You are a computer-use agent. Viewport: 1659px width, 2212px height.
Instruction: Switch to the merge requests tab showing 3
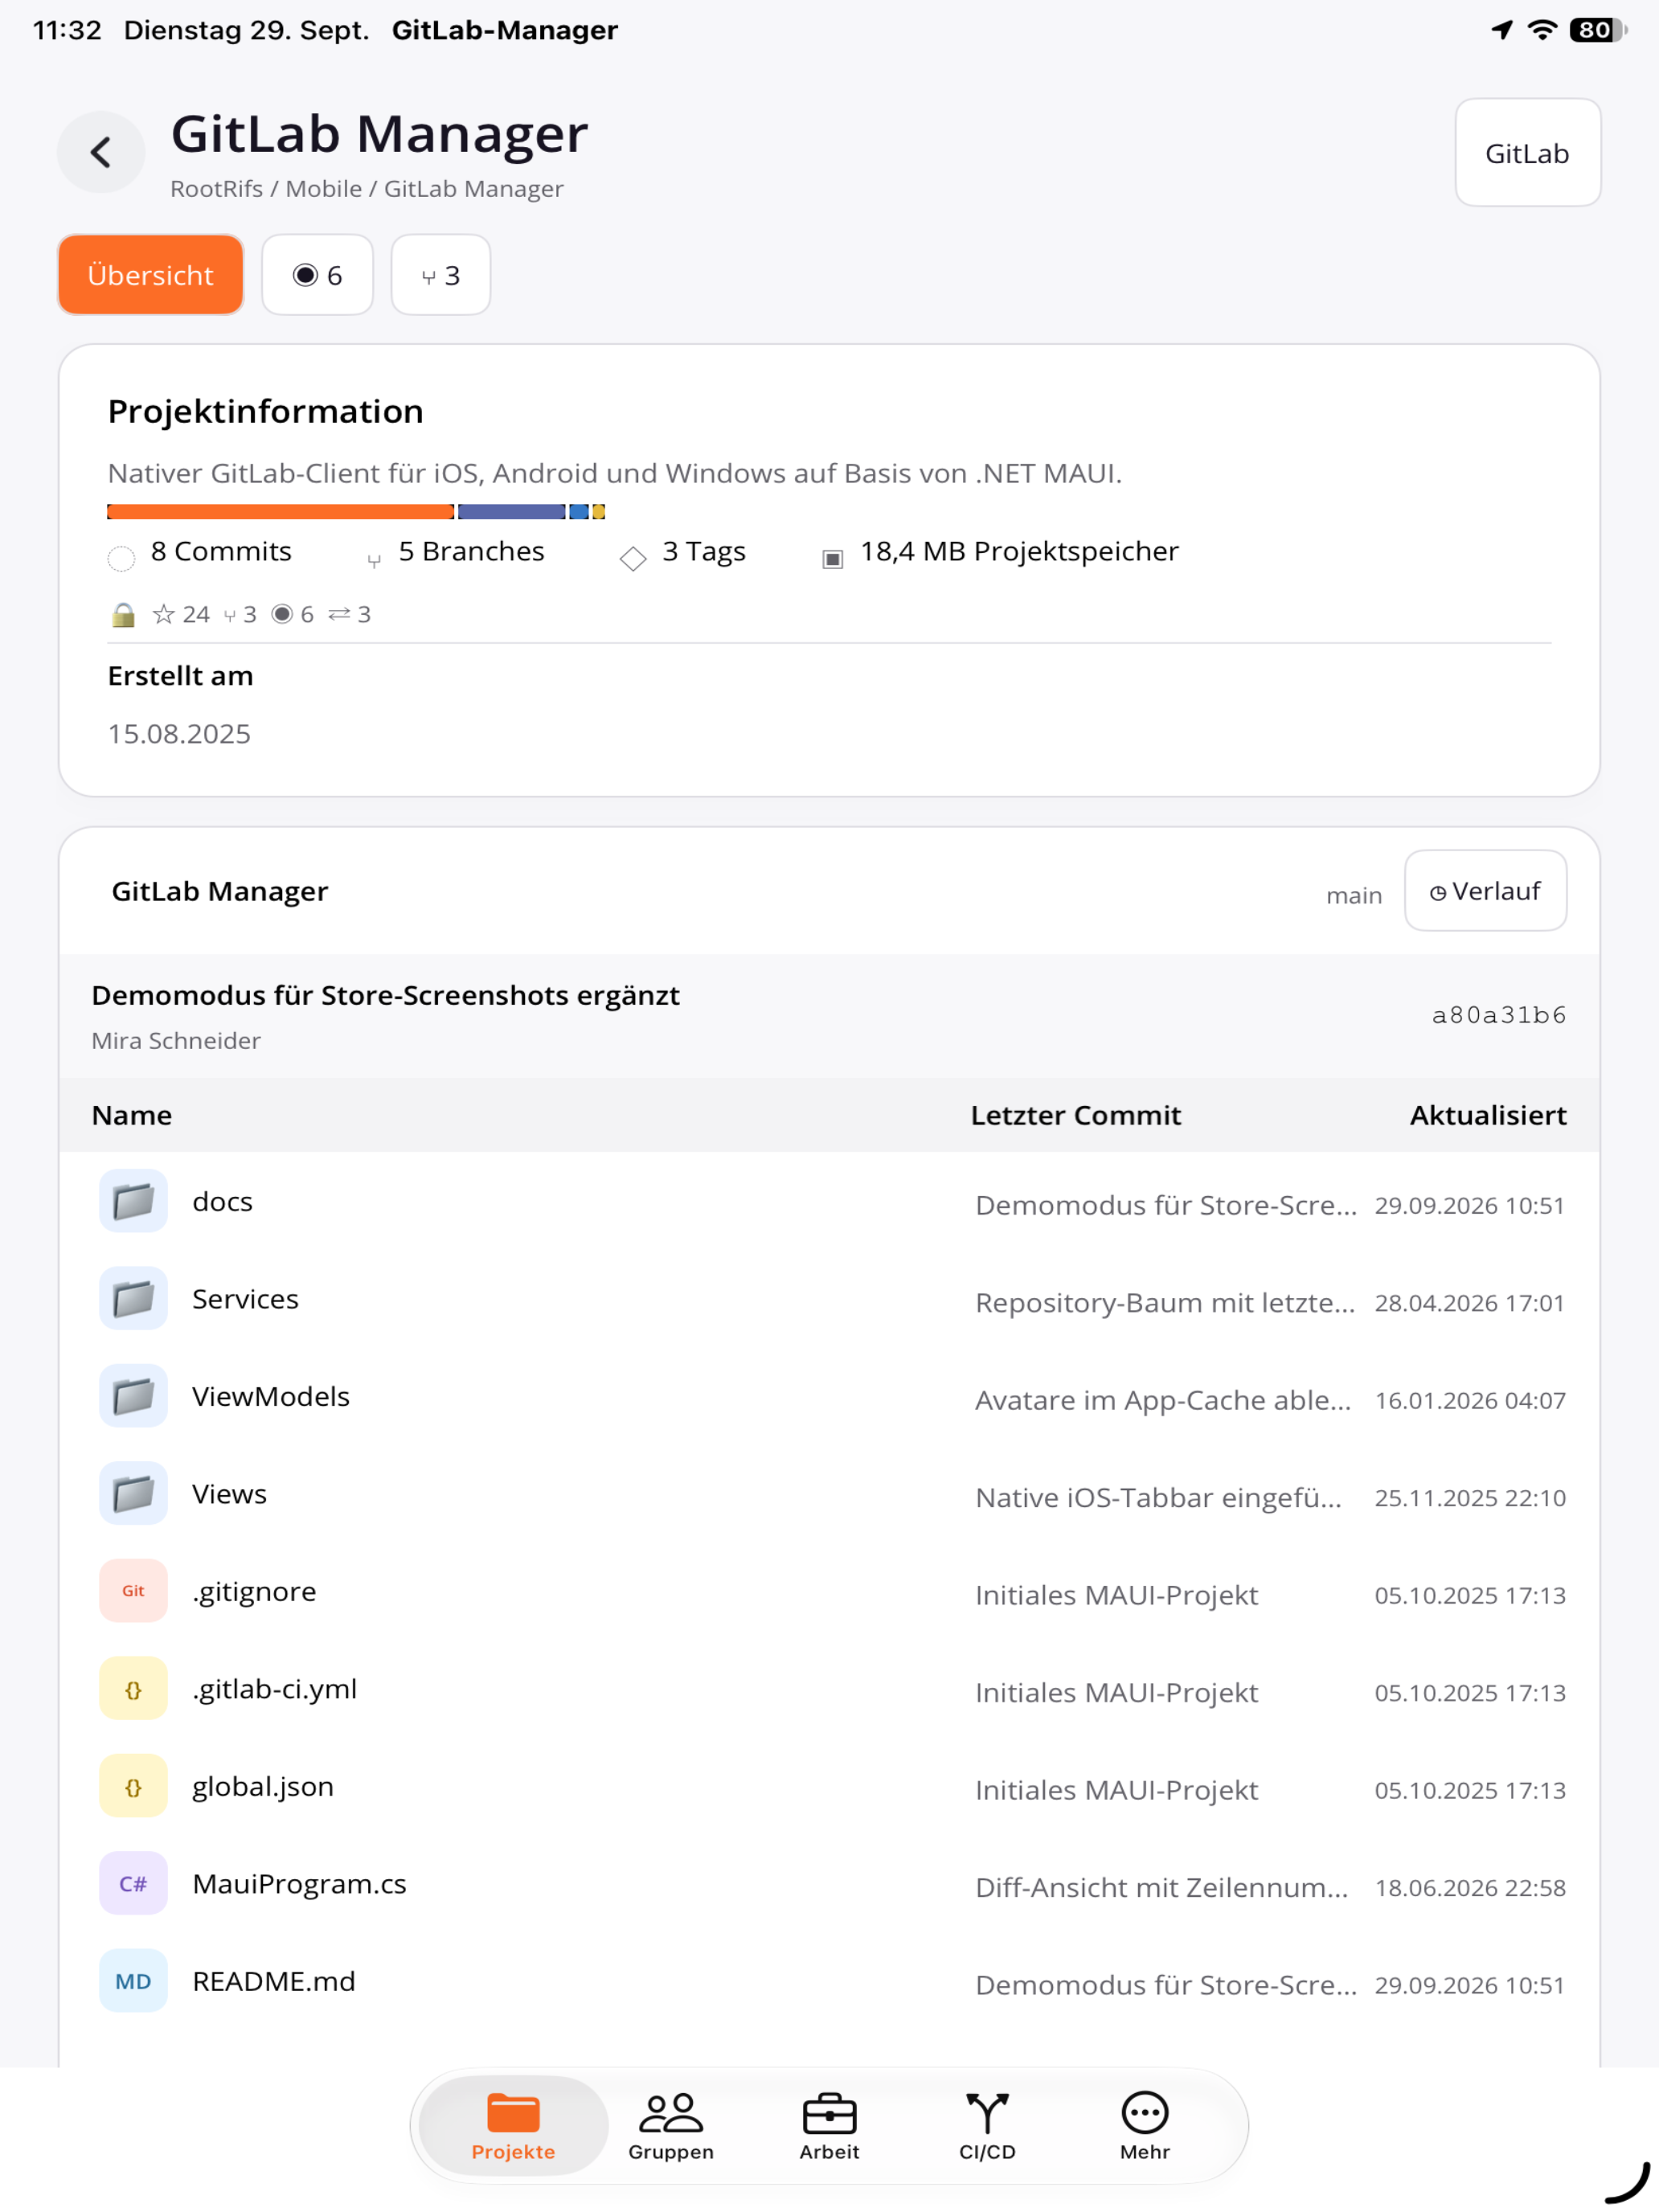click(440, 275)
